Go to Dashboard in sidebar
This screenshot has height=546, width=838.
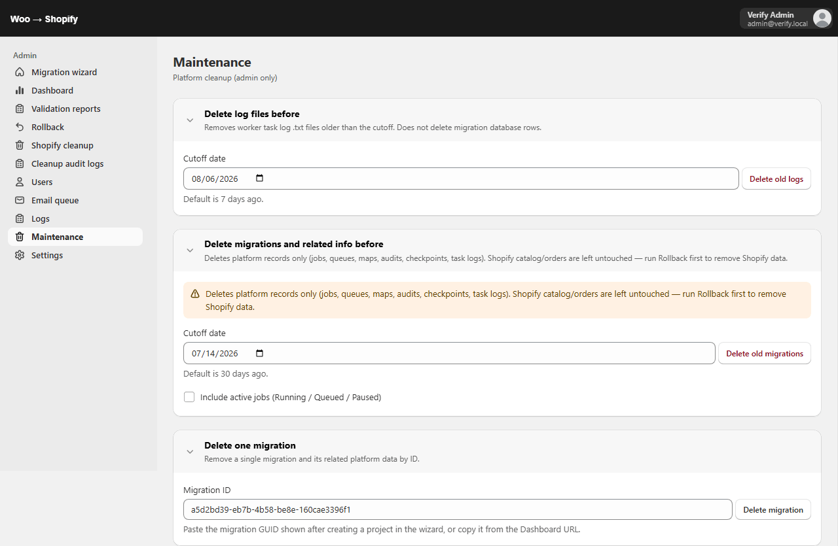point(75,91)
